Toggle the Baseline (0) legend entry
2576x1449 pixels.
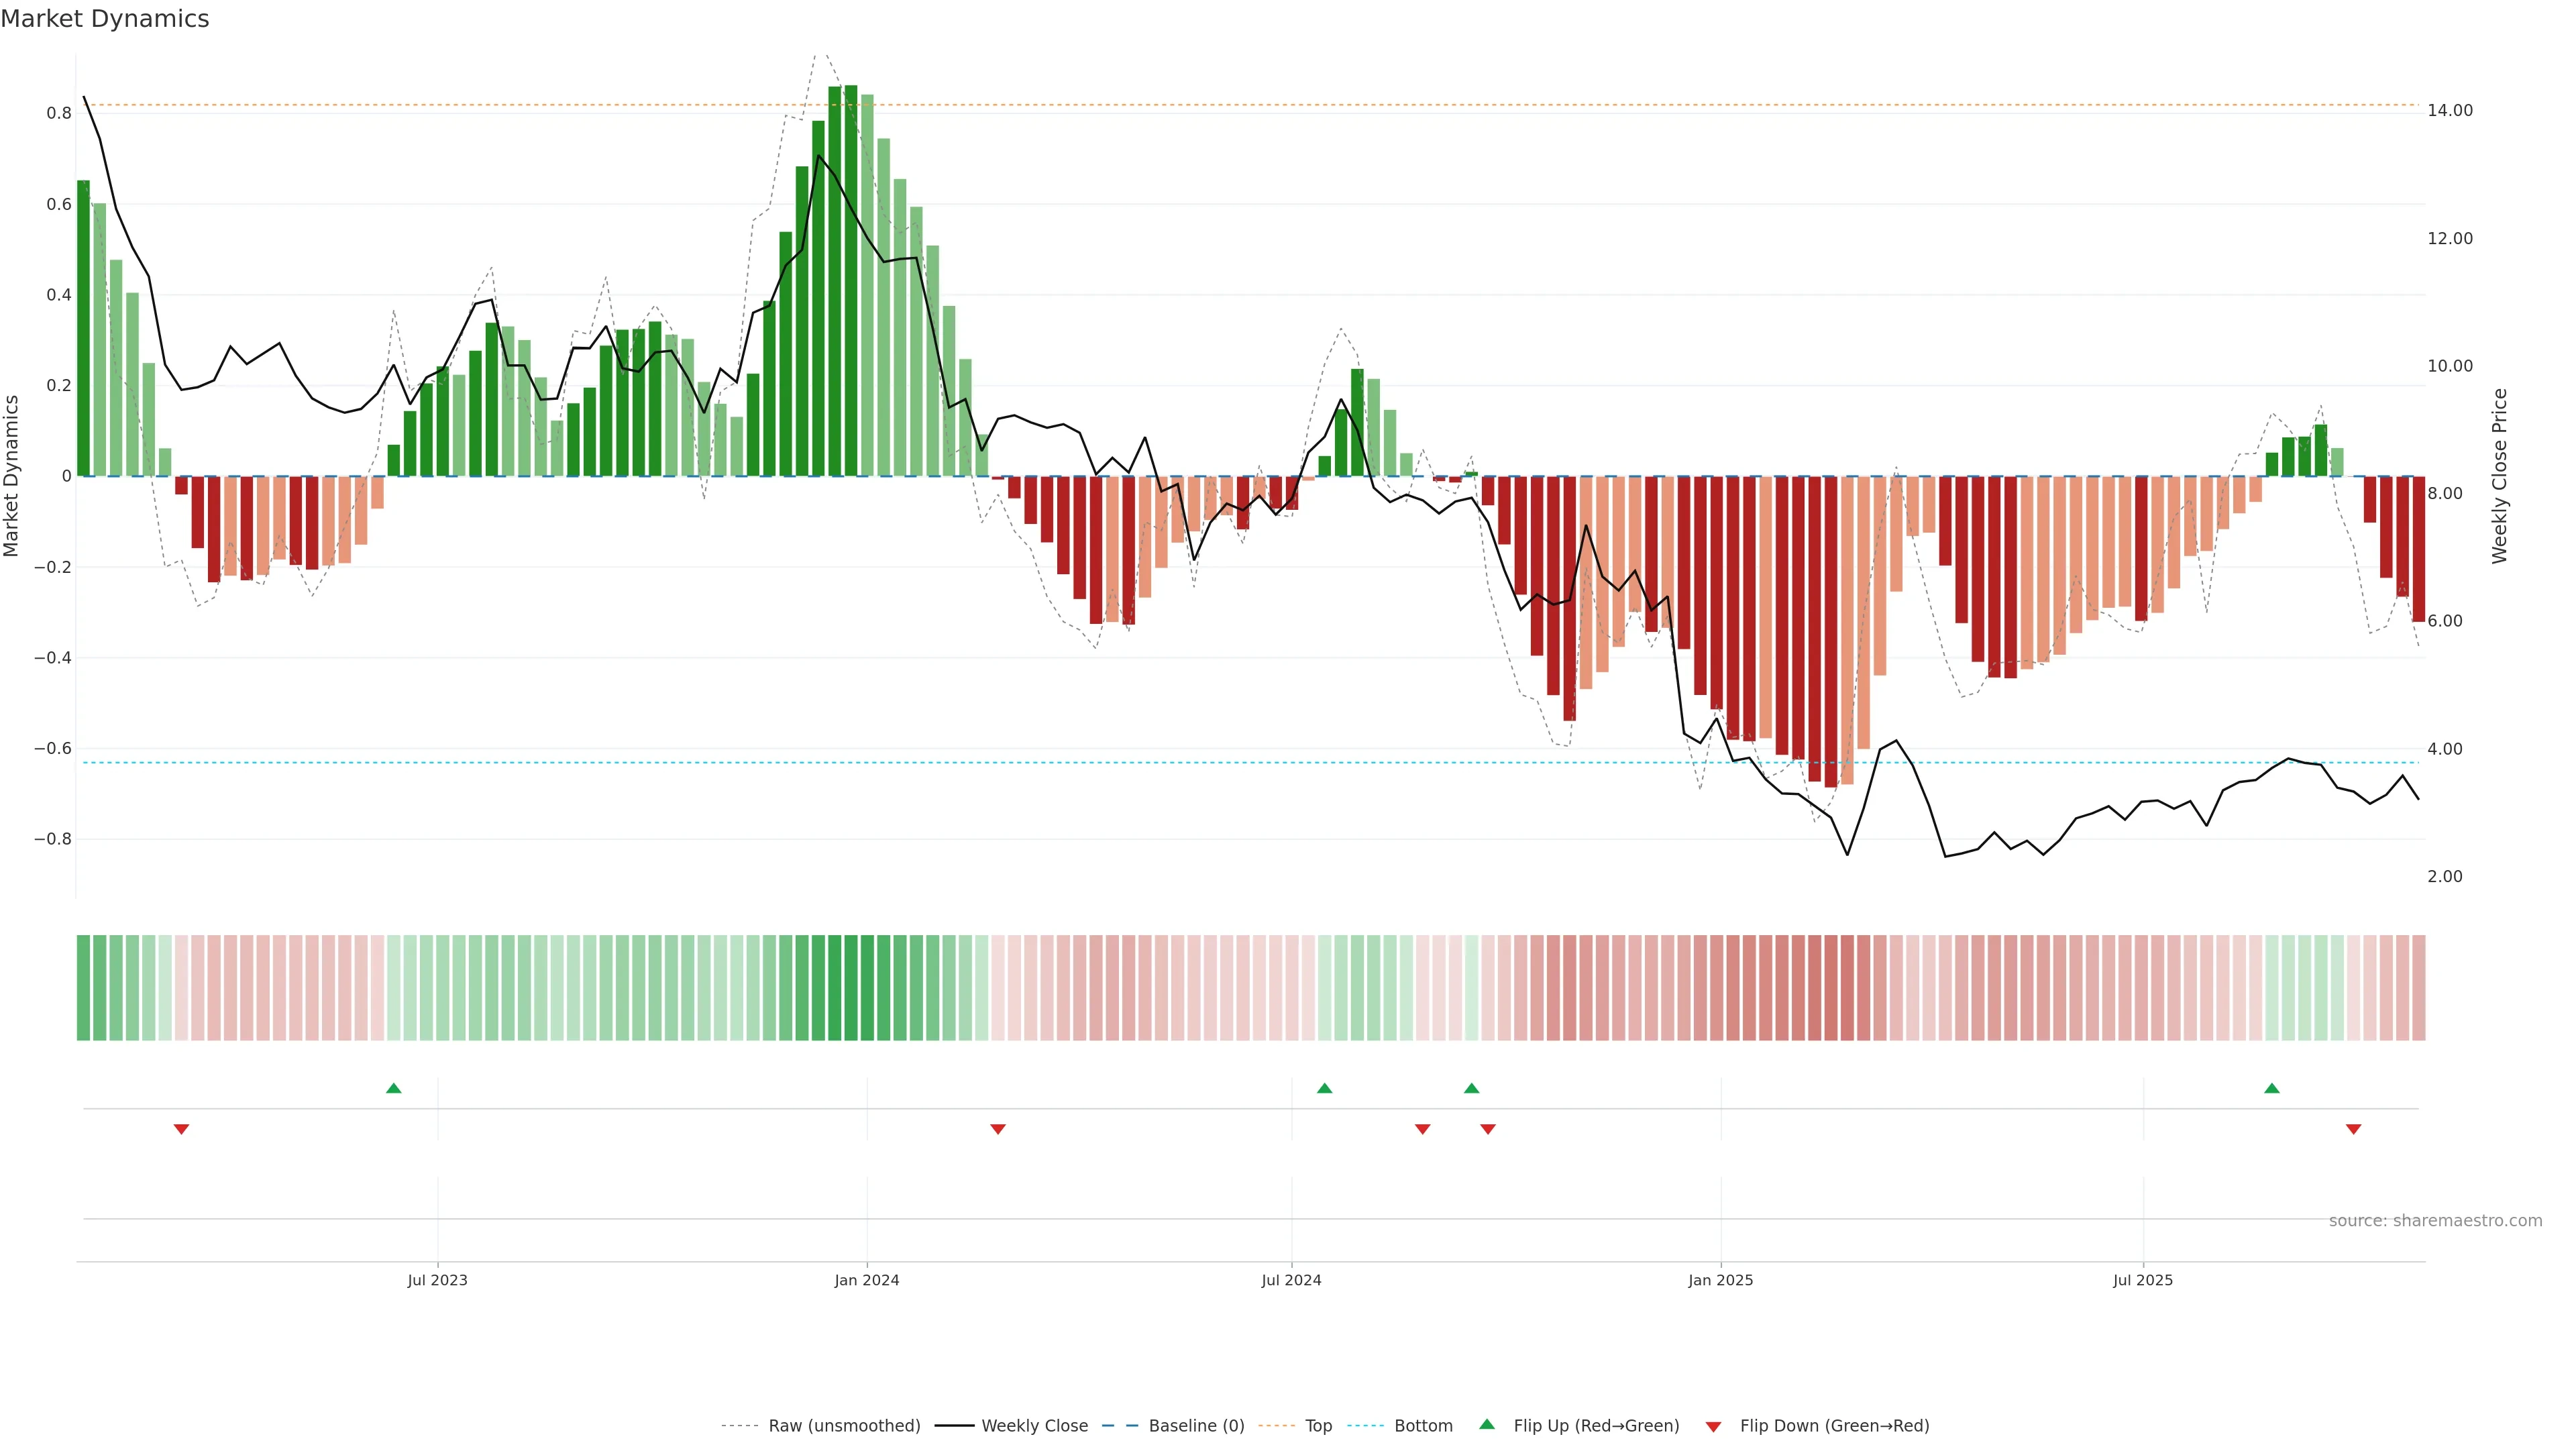(x=1196, y=1426)
